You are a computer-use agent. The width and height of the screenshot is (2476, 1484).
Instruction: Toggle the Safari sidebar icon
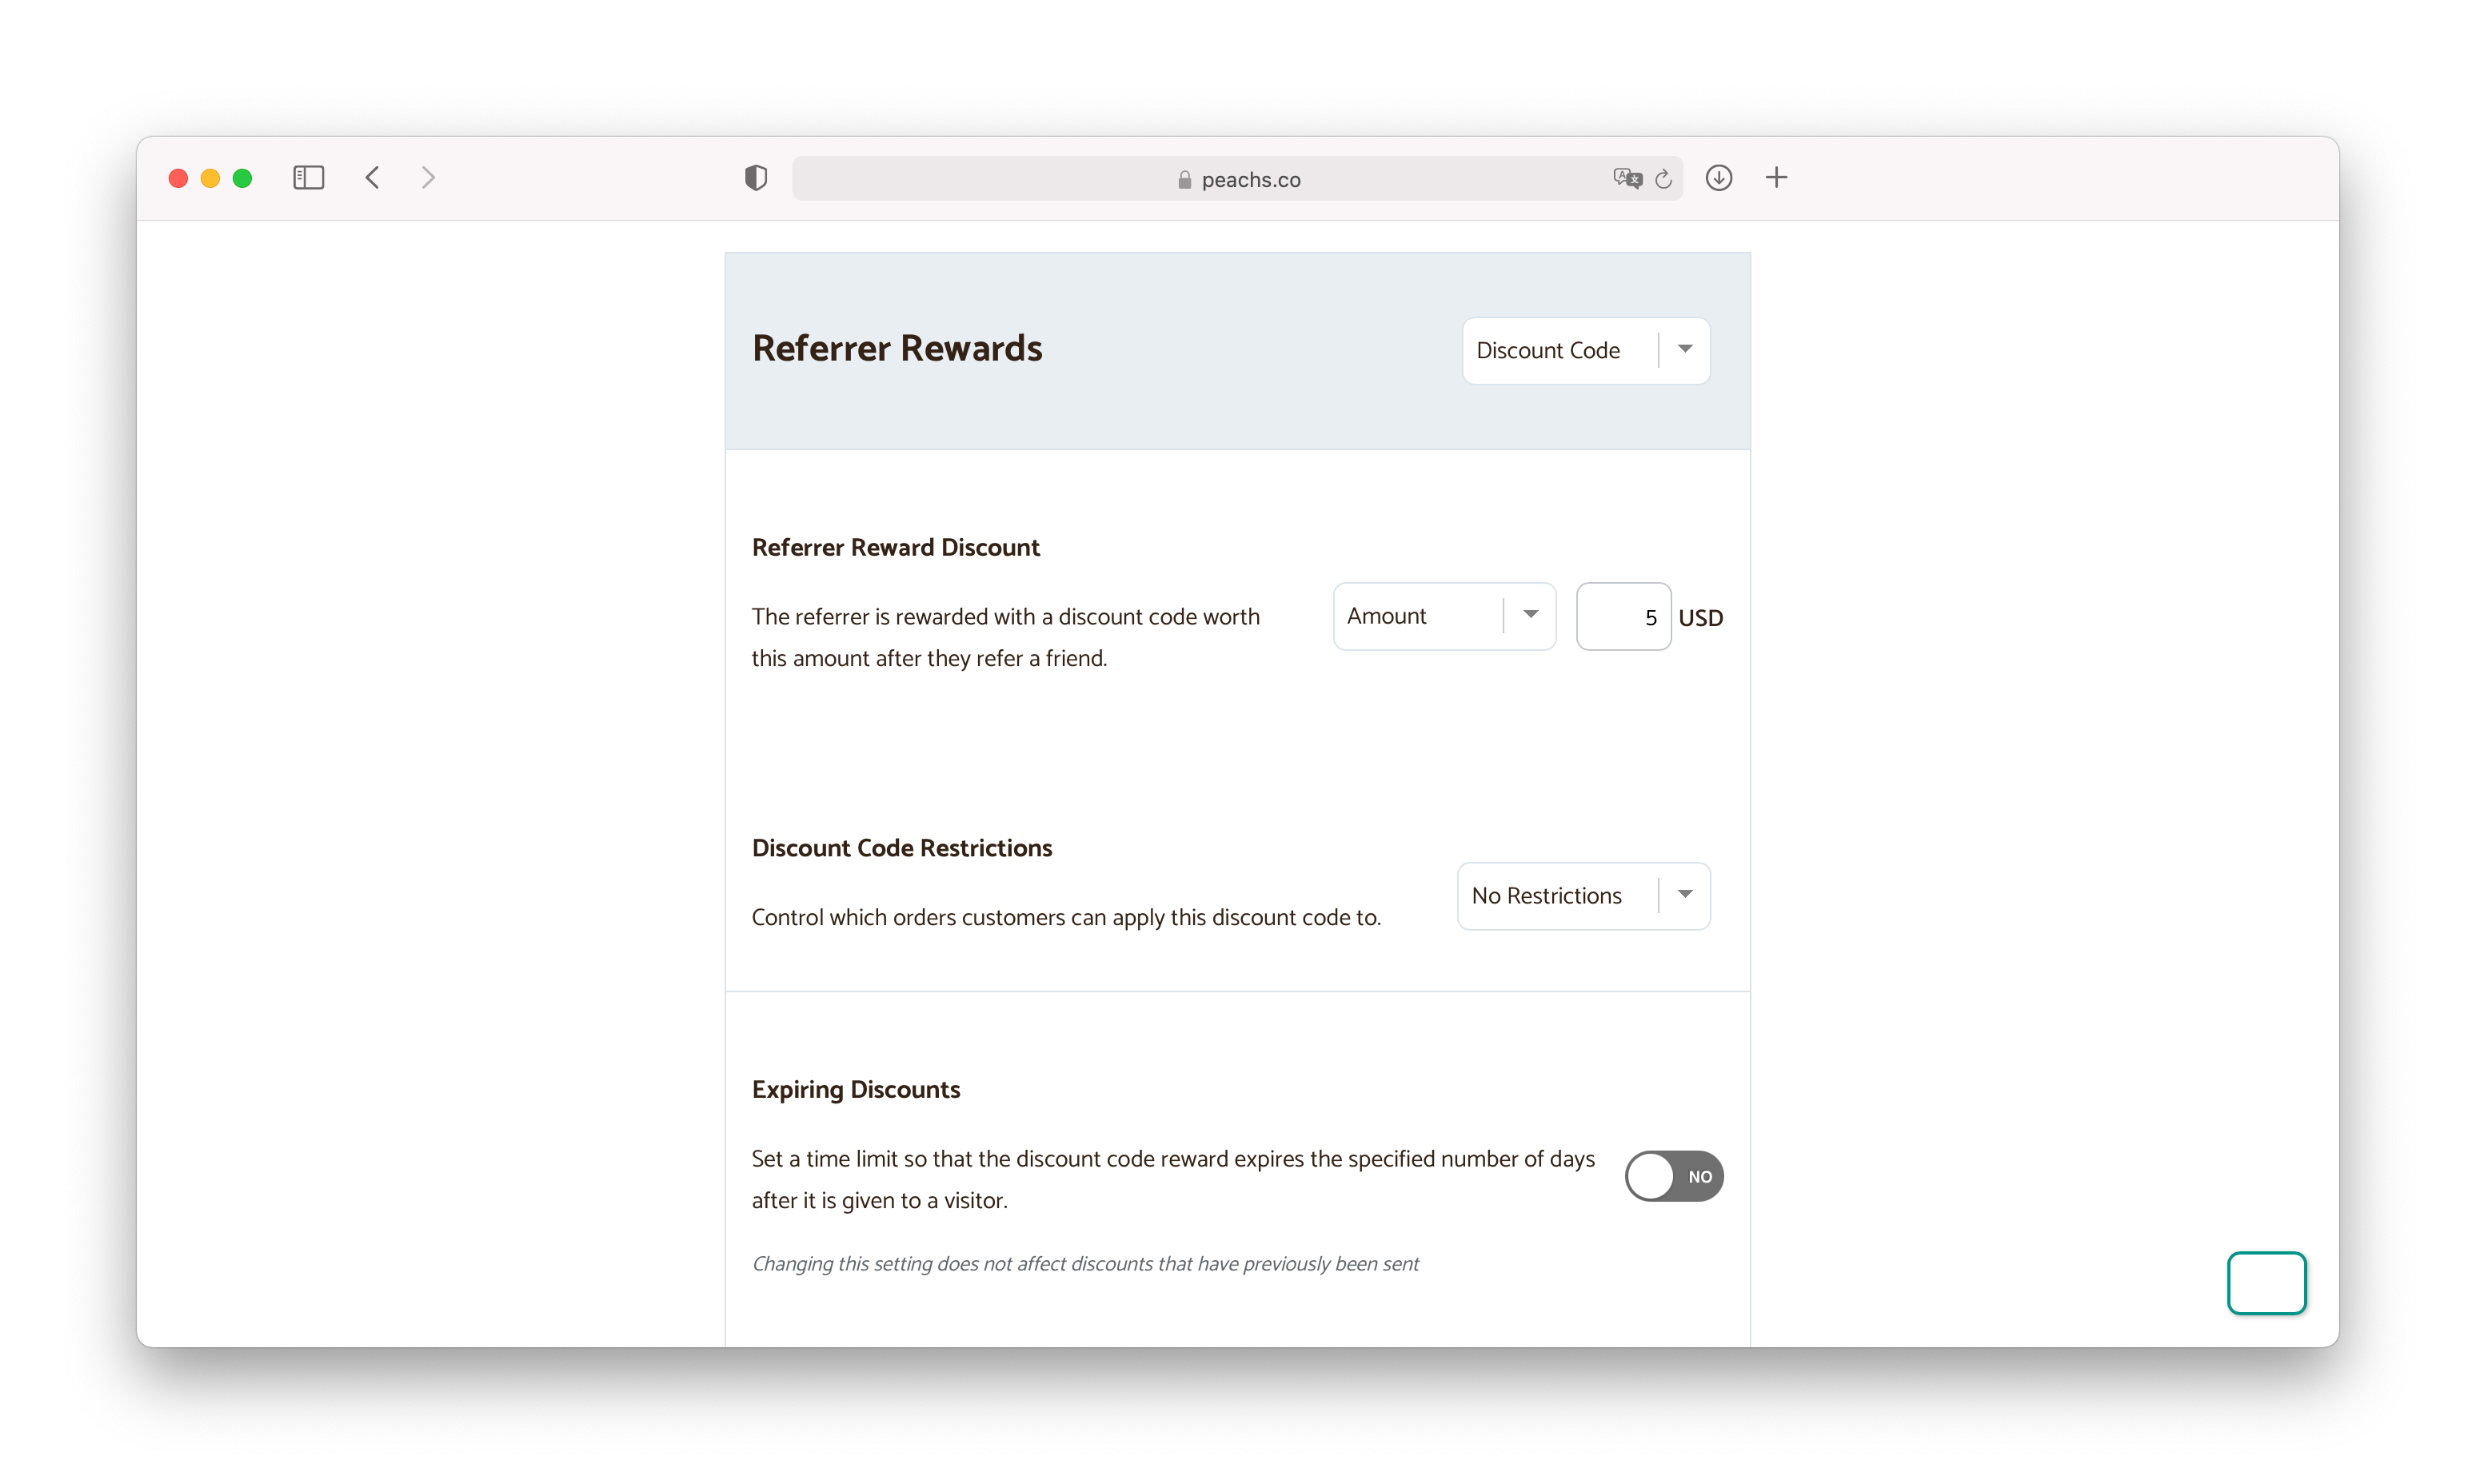[308, 178]
